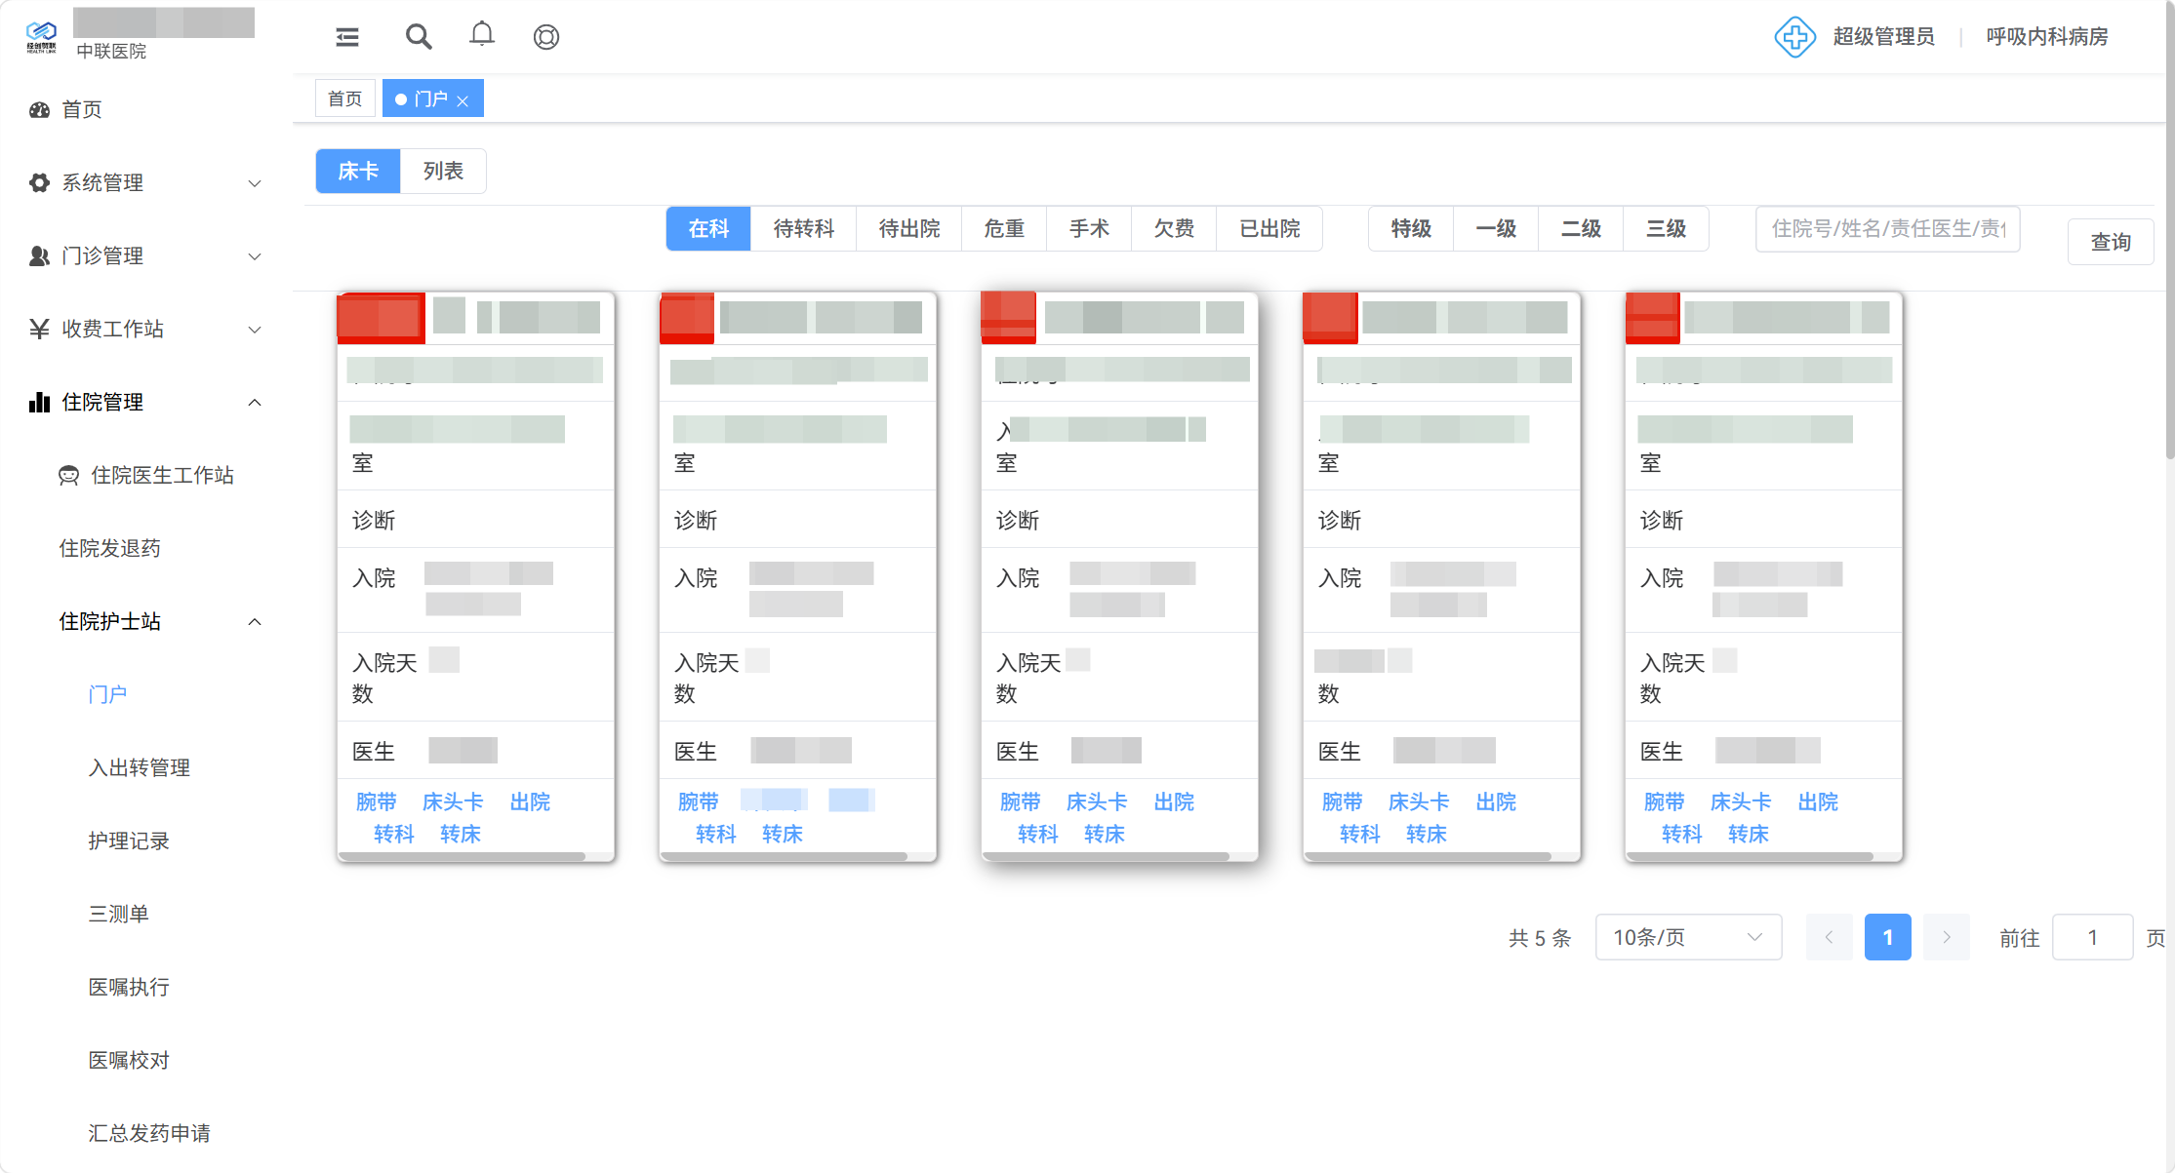This screenshot has width=2175, height=1173.
Task: Filter by 欠费 status
Action: click(x=1174, y=228)
